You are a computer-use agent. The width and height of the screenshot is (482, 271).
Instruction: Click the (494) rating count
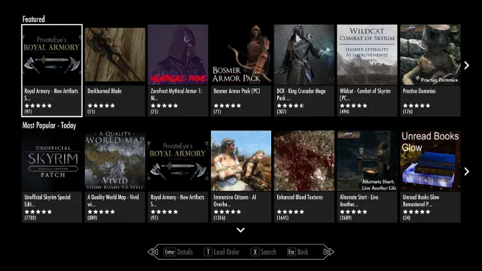(344, 112)
